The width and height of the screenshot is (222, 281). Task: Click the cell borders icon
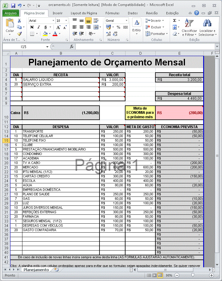point(32,34)
